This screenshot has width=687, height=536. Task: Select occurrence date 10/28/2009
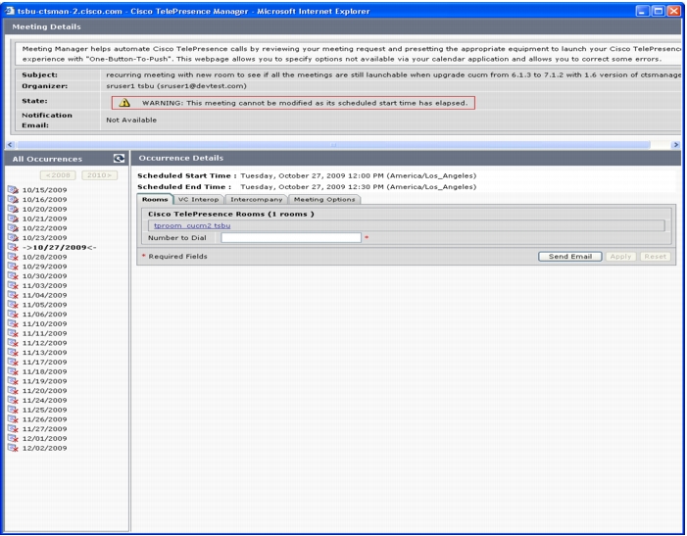click(x=45, y=257)
